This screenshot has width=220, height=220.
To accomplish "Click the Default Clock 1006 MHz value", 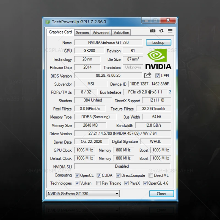I will 85,158.
